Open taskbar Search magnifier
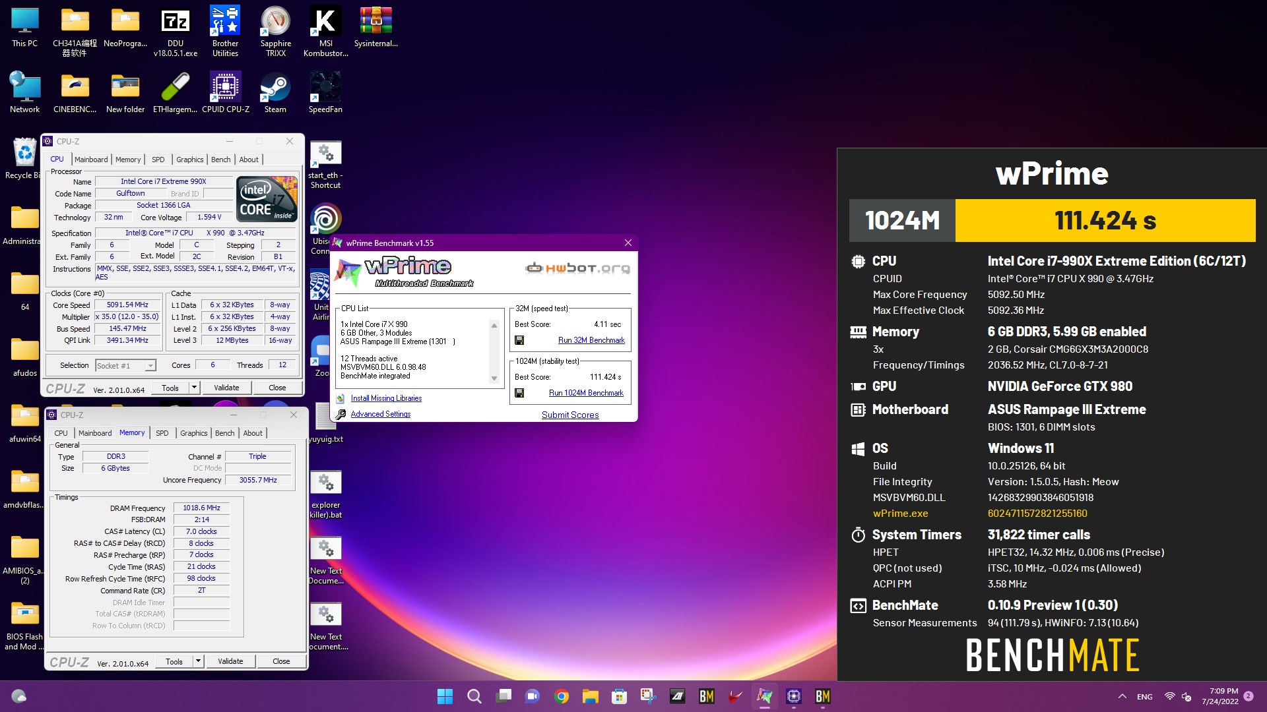The width and height of the screenshot is (1267, 712). 474,696
